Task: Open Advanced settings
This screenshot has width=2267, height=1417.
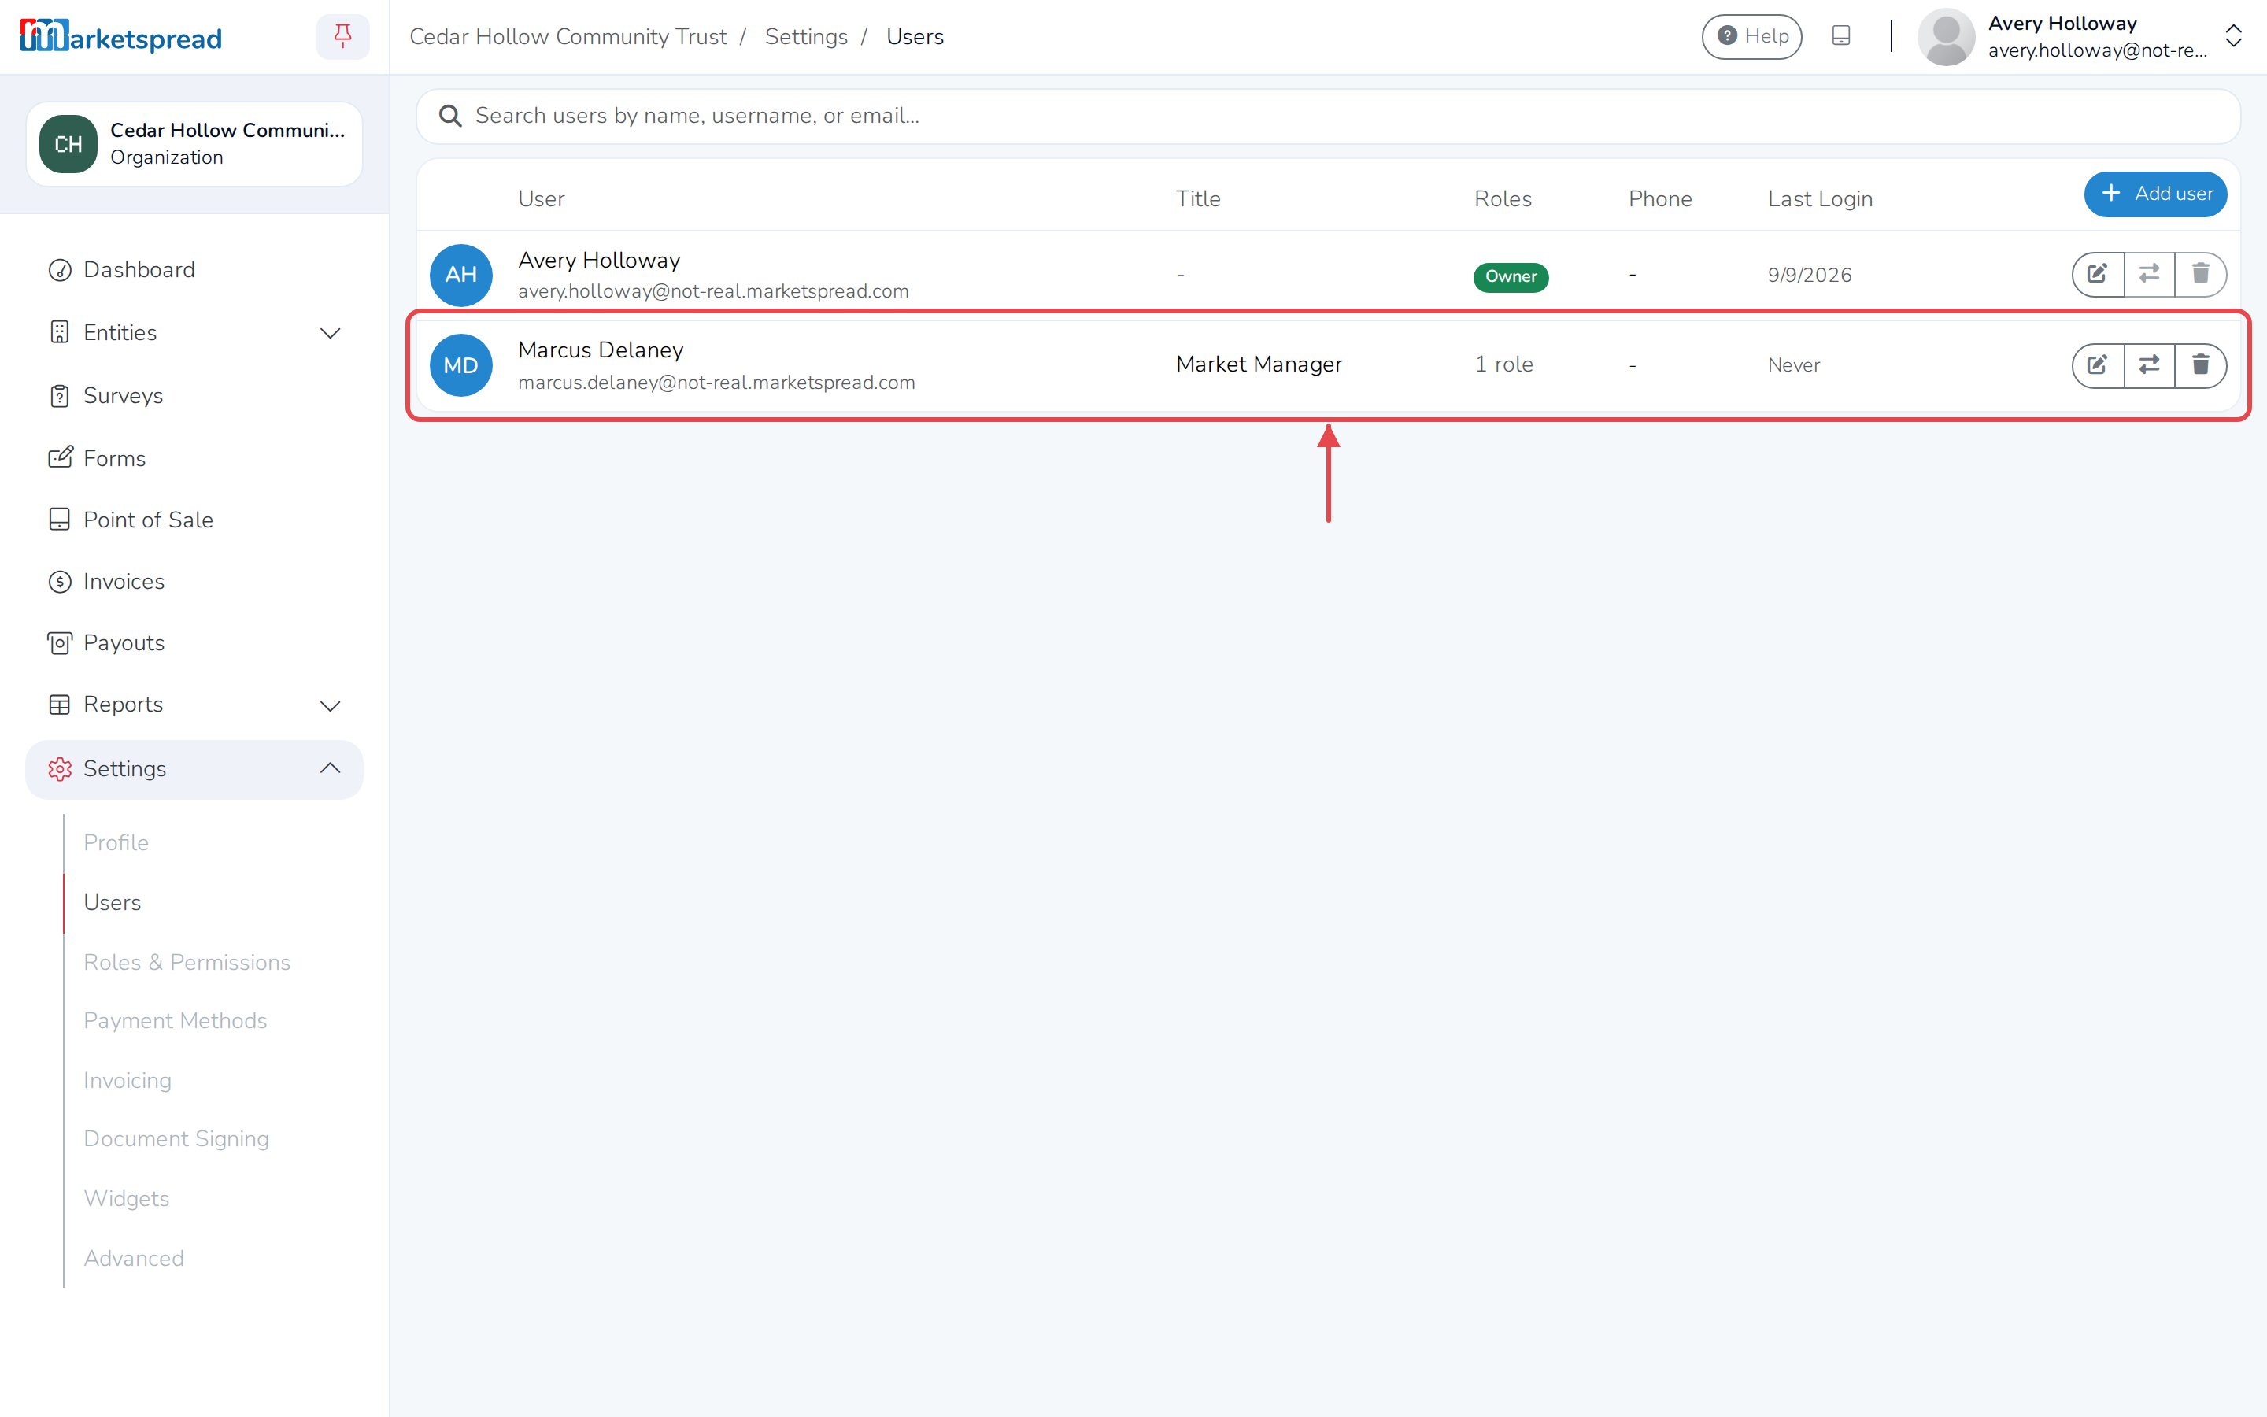Action: (134, 1259)
